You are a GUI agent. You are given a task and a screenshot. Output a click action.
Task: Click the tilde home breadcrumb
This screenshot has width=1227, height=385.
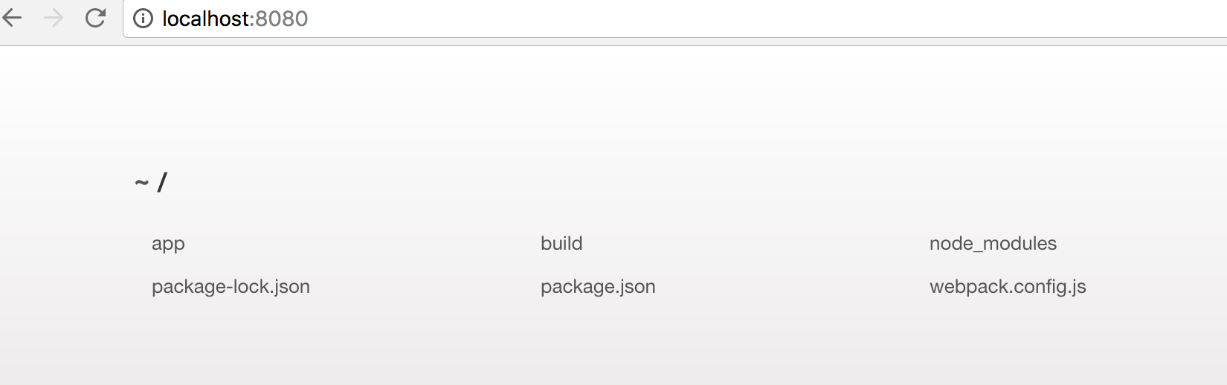coord(141,182)
